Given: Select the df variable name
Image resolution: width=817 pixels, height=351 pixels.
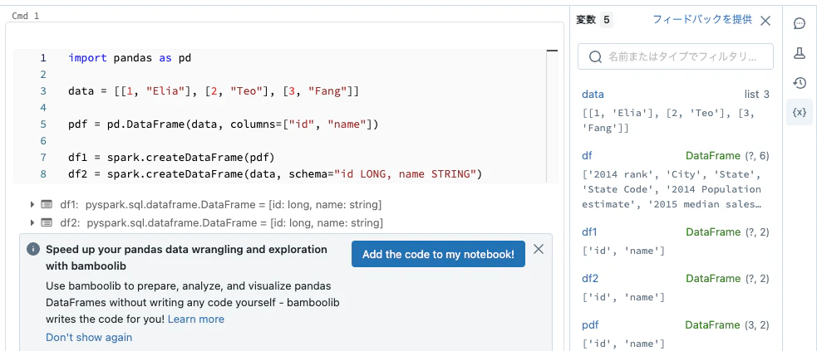Looking at the screenshot, I should 587,155.
